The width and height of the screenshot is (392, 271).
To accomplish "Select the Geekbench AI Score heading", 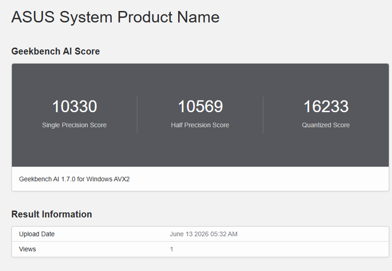I will click(55, 51).
